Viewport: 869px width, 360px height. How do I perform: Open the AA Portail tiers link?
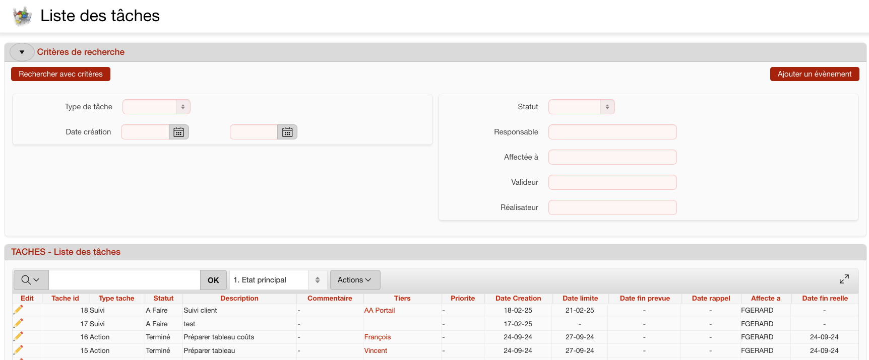click(x=380, y=310)
